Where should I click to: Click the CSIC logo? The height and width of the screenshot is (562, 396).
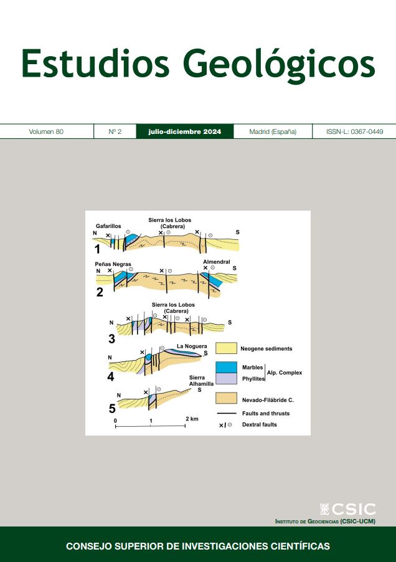click(347, 508)
